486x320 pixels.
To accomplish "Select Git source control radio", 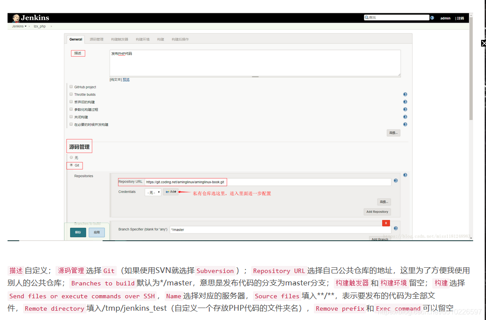I will point(71,165).
